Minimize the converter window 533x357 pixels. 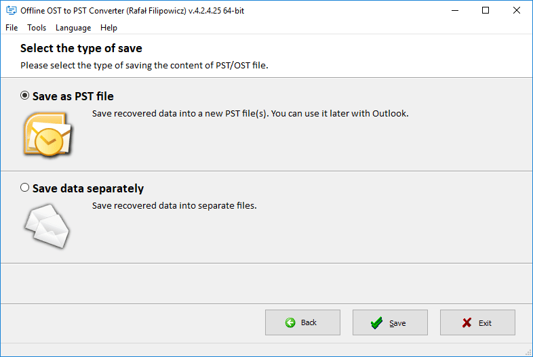point(454,11)
